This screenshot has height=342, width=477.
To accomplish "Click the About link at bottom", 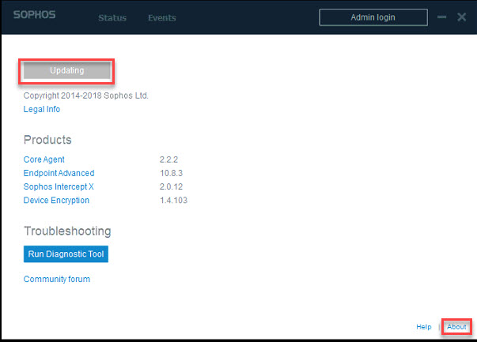I will [x=456, y=326].
